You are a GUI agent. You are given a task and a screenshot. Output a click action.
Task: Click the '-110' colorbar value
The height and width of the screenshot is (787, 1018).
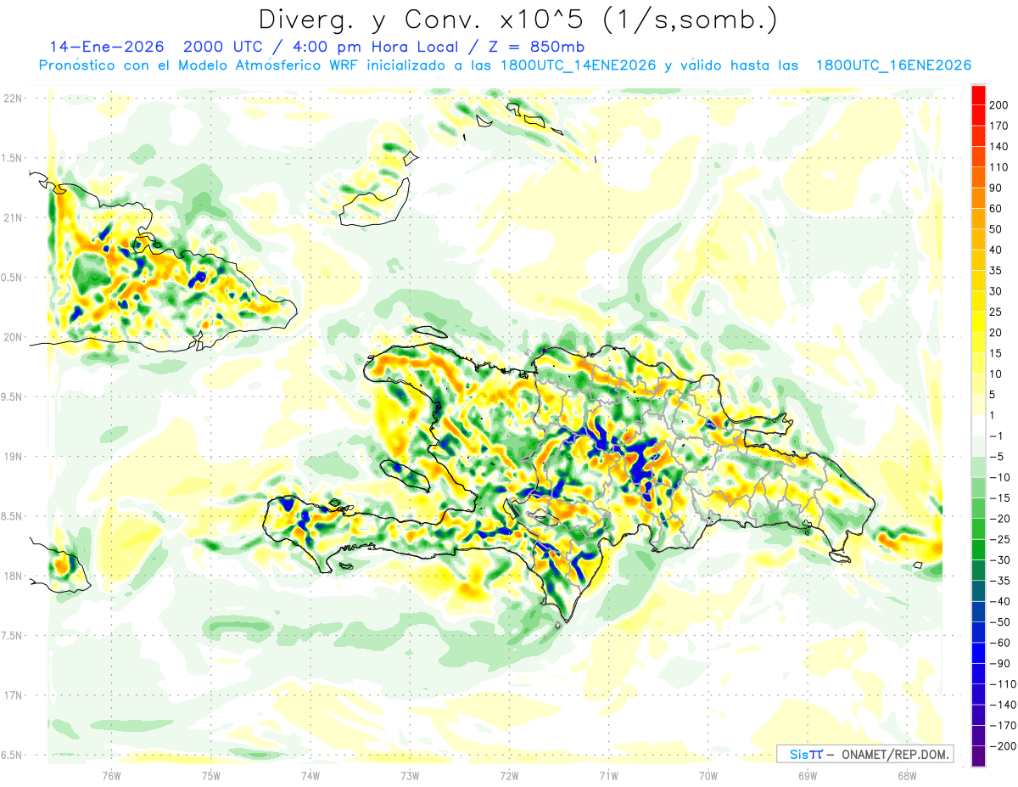tap(1004, 683)
